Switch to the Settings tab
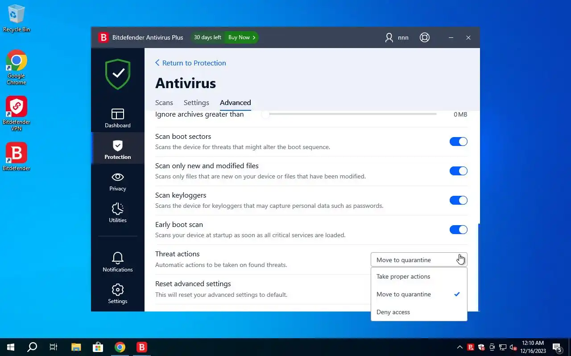The image size is (571, 356). (x=196, y=103)
